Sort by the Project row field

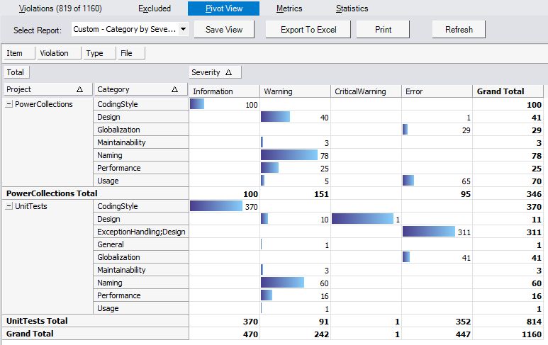click(48, 89)
